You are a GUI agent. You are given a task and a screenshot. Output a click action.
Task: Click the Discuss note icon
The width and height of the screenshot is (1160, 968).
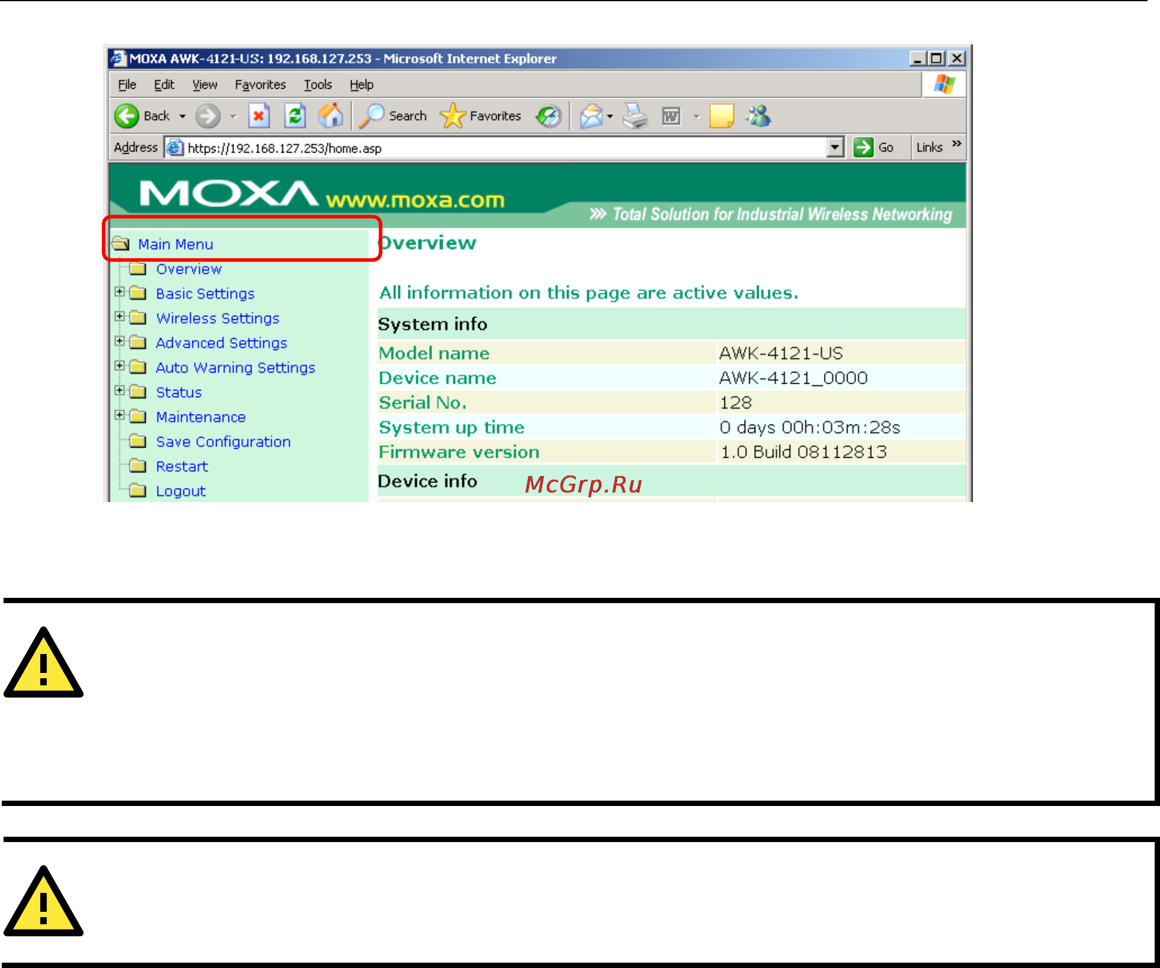point(721,116)
